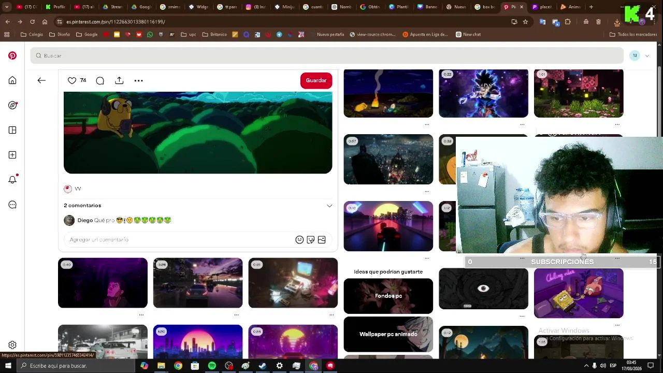Open the account dropdown chevron beside profile
663x373 pixels.
tap(647, 55)
